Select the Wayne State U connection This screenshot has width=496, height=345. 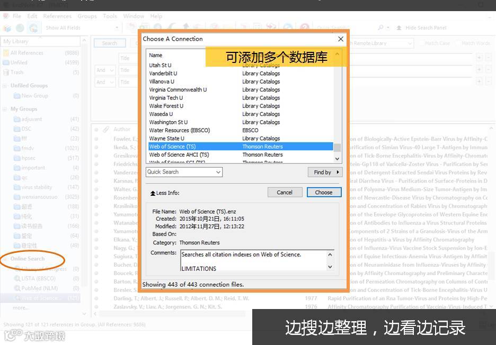pyautogui.click(x=241, y=139)
